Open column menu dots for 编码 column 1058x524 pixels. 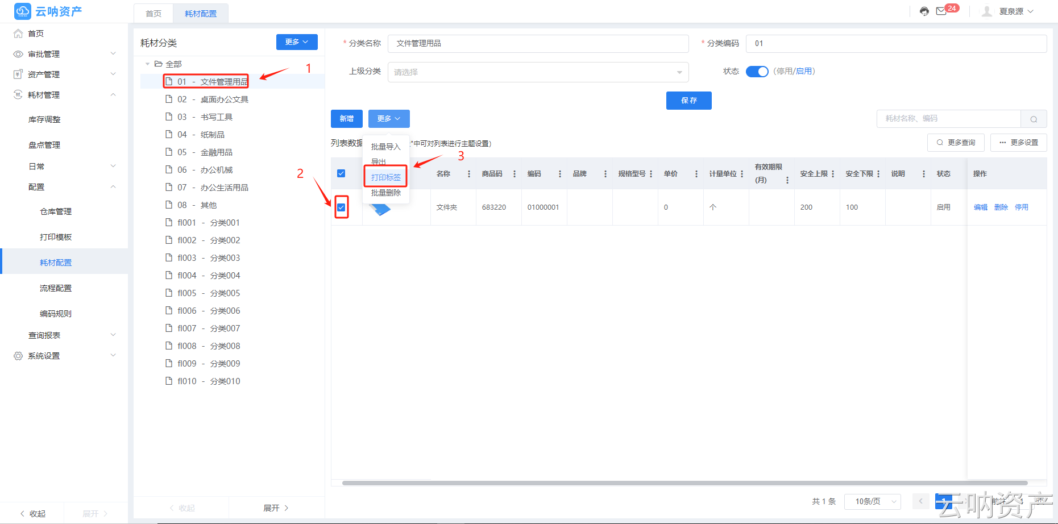560,174
